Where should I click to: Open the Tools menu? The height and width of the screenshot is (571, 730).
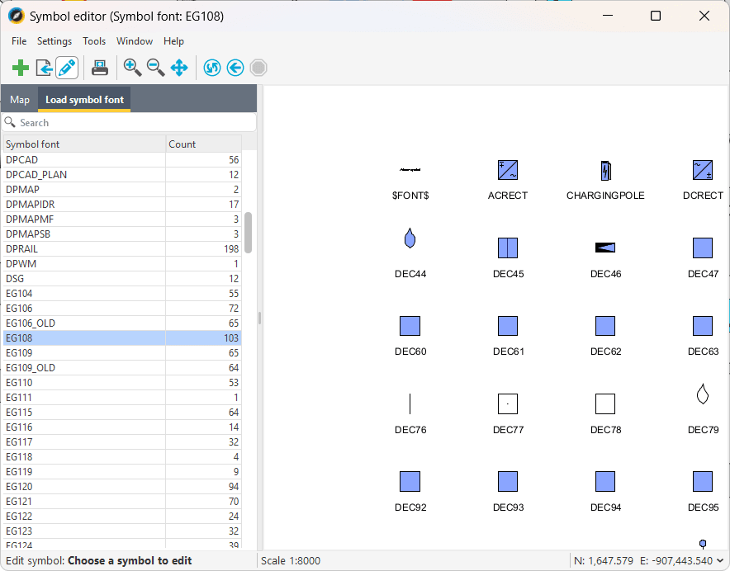(x=94, y=41)
